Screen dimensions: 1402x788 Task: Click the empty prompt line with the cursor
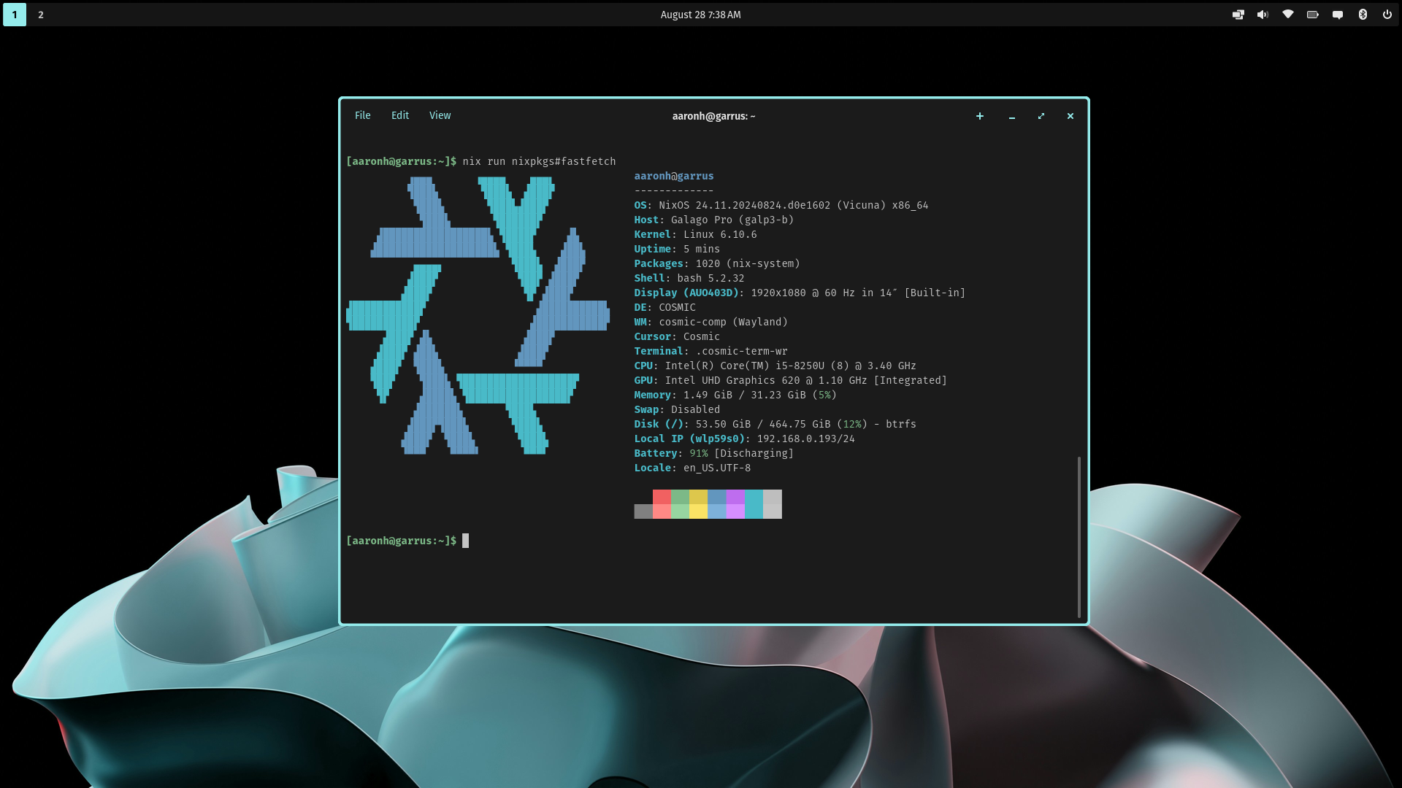(x=407, y=541)
